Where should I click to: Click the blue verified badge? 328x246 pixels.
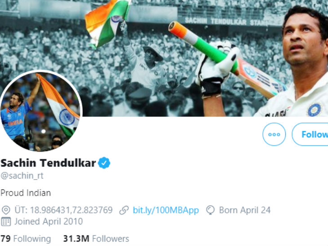click(104, 163)
